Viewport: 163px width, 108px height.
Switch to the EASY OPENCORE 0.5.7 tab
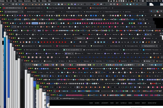point(13,8)
